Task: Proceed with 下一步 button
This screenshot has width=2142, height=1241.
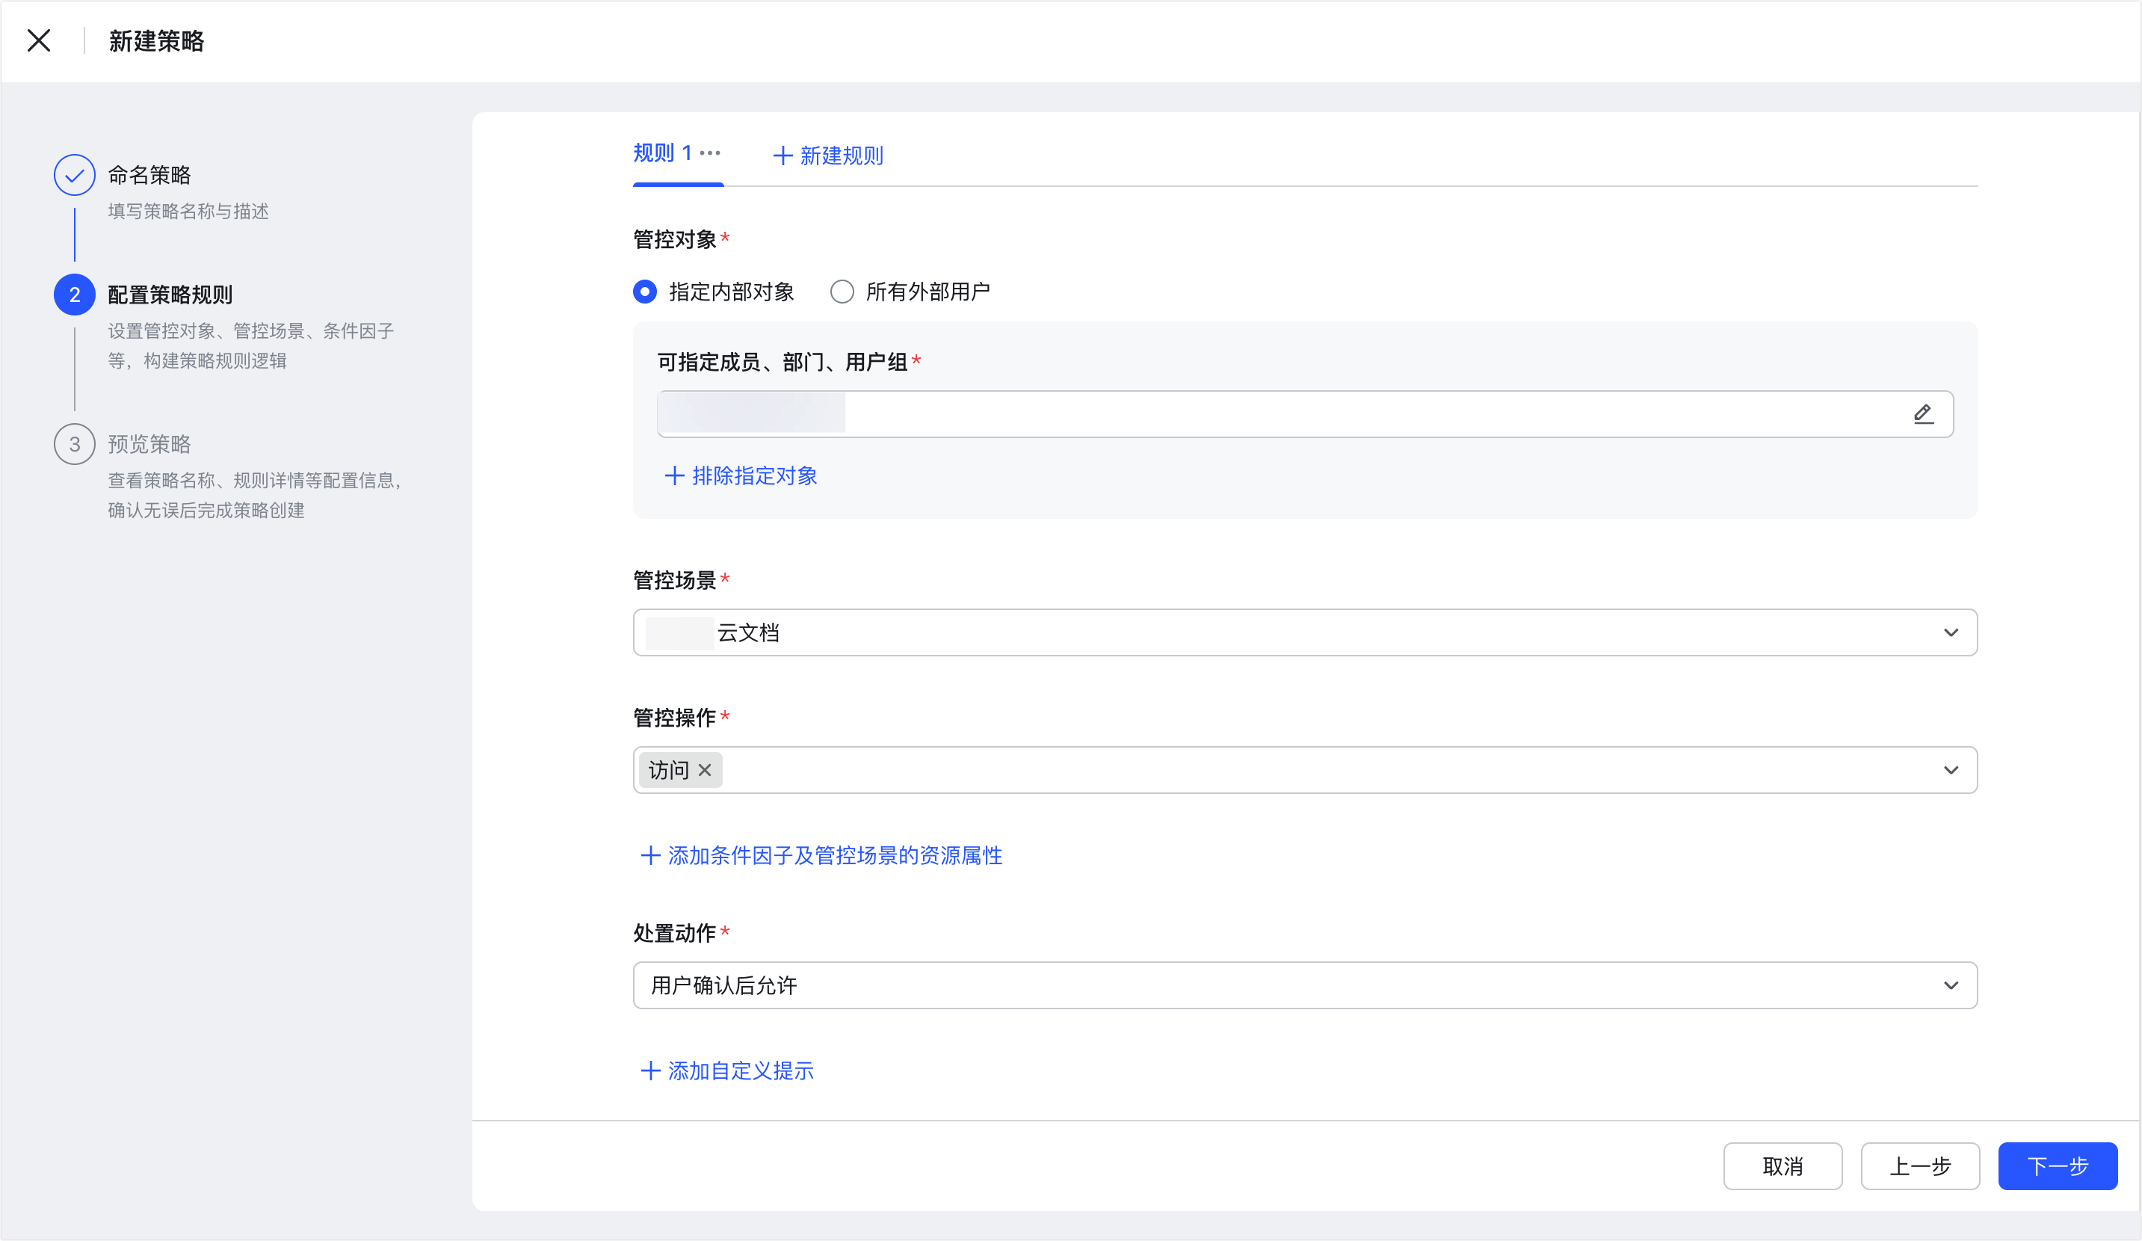Action: [2058, 1166]
